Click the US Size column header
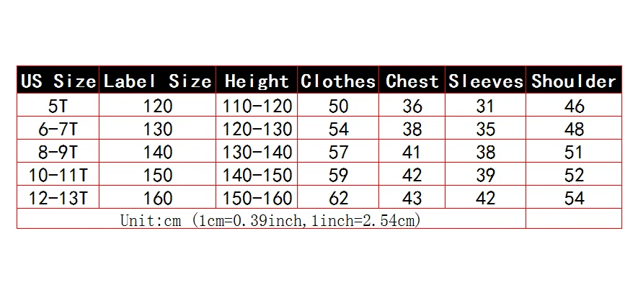The width and height of the screenshot is (638, 303). pos(58,80)
